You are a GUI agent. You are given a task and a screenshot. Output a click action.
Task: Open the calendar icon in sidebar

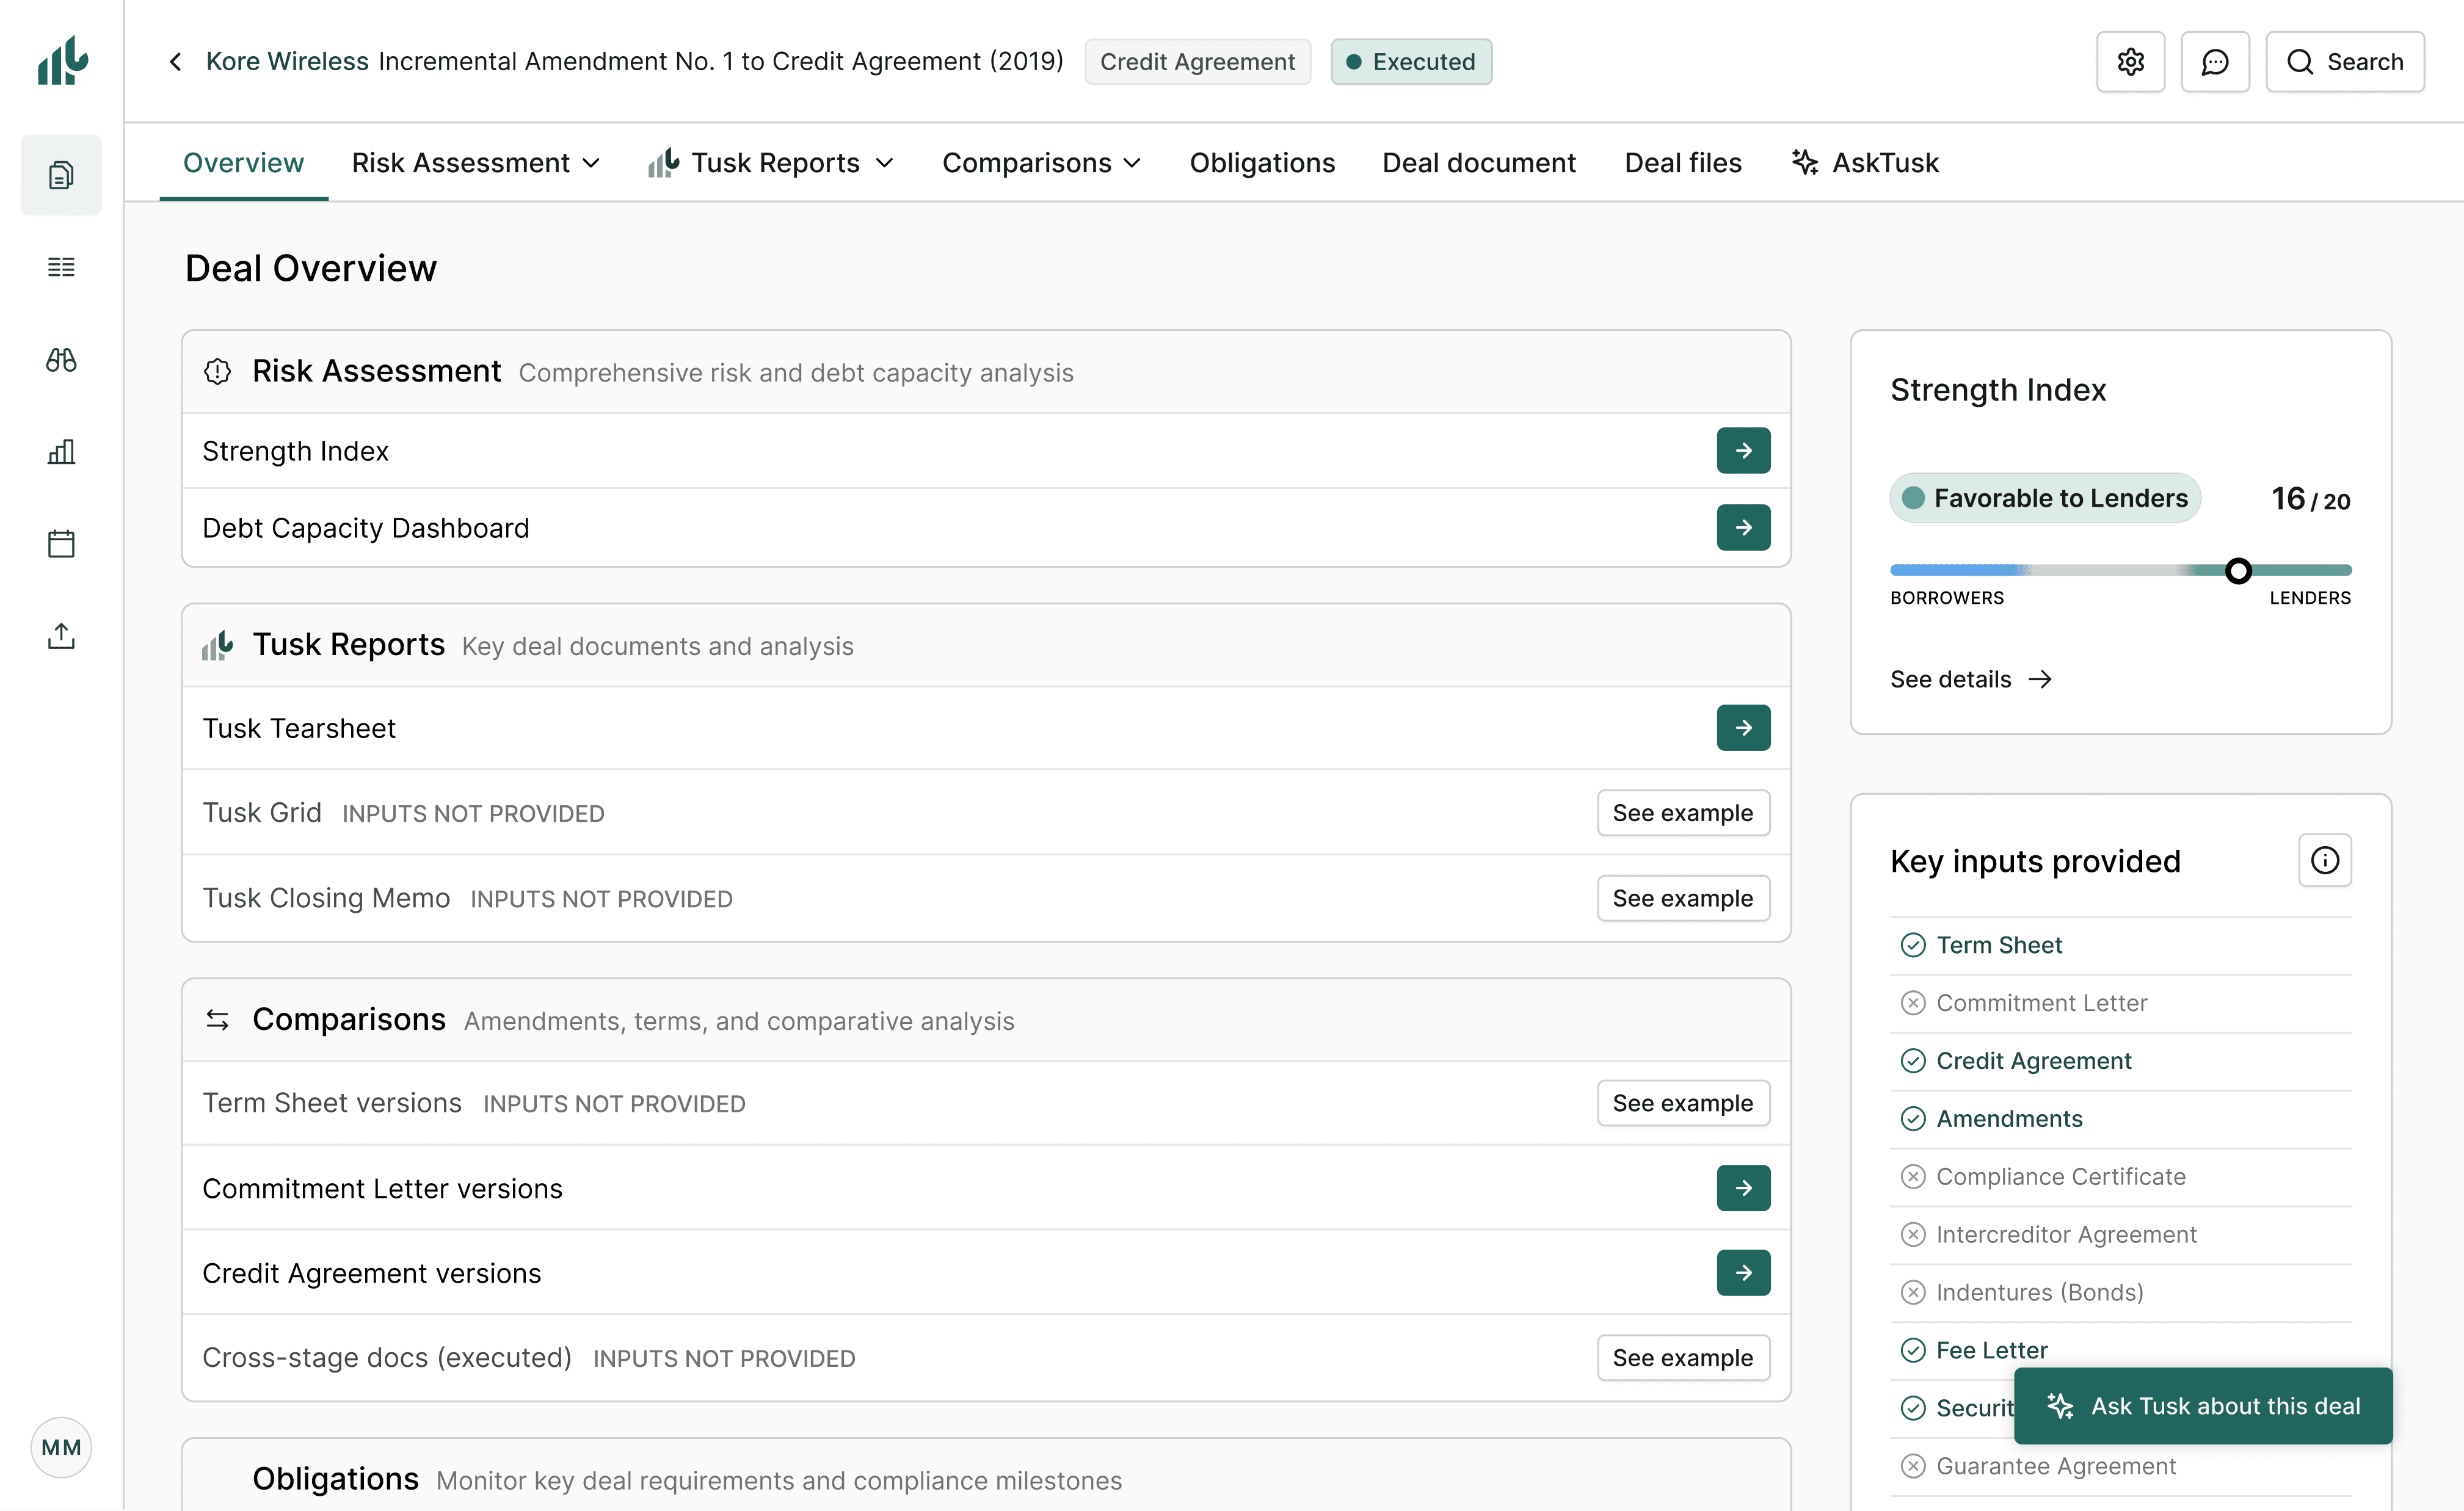pyautogui.click(x=61, y=544)
